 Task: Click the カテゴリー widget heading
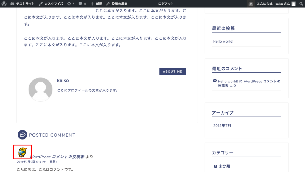[222, 153]
